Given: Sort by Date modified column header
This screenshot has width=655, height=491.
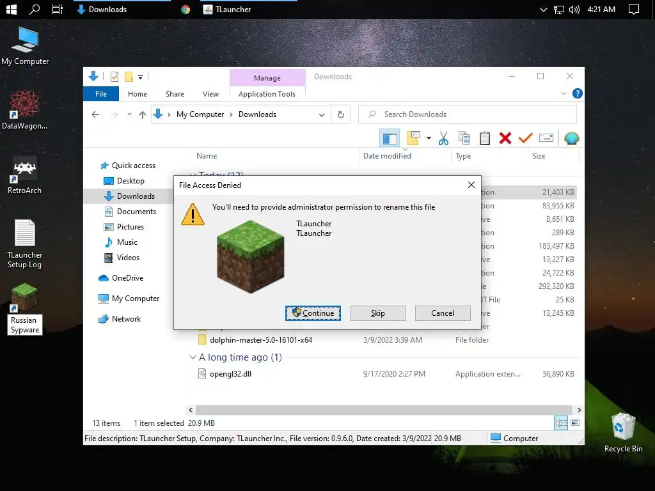Looking at the screenshot, I should click(387, 156).
